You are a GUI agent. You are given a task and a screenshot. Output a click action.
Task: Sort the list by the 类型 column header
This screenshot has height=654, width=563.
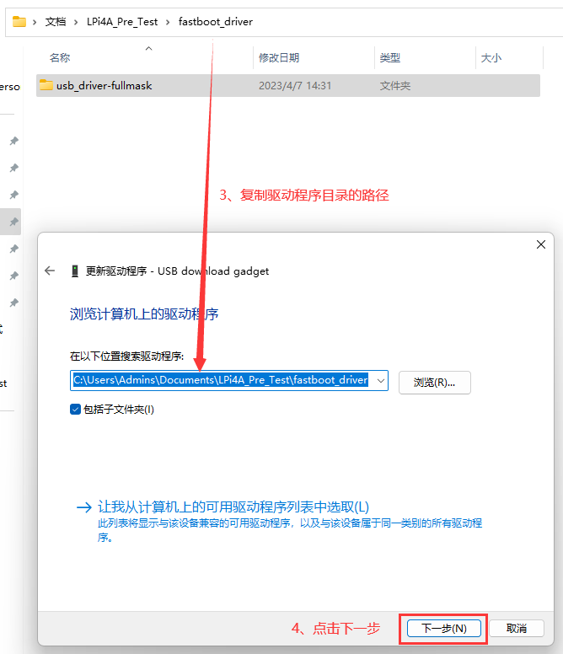pyautogui.click(x=390, y=57)
